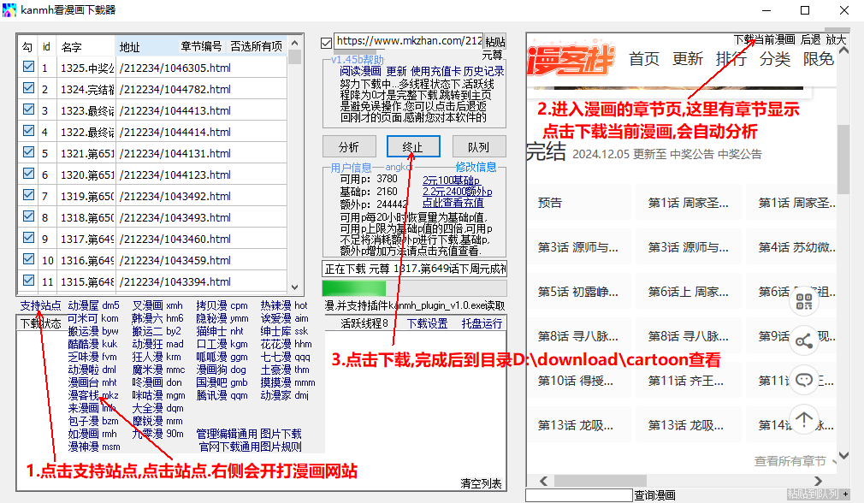This screenshot has height=503, width=864.
Task: Open the 排行 tab in site navigation
Action: [x=731, y=59]
